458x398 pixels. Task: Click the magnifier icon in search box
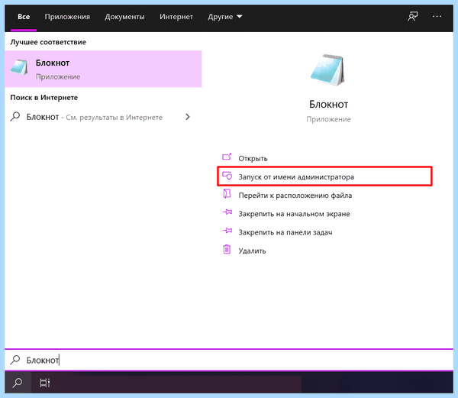15,360
